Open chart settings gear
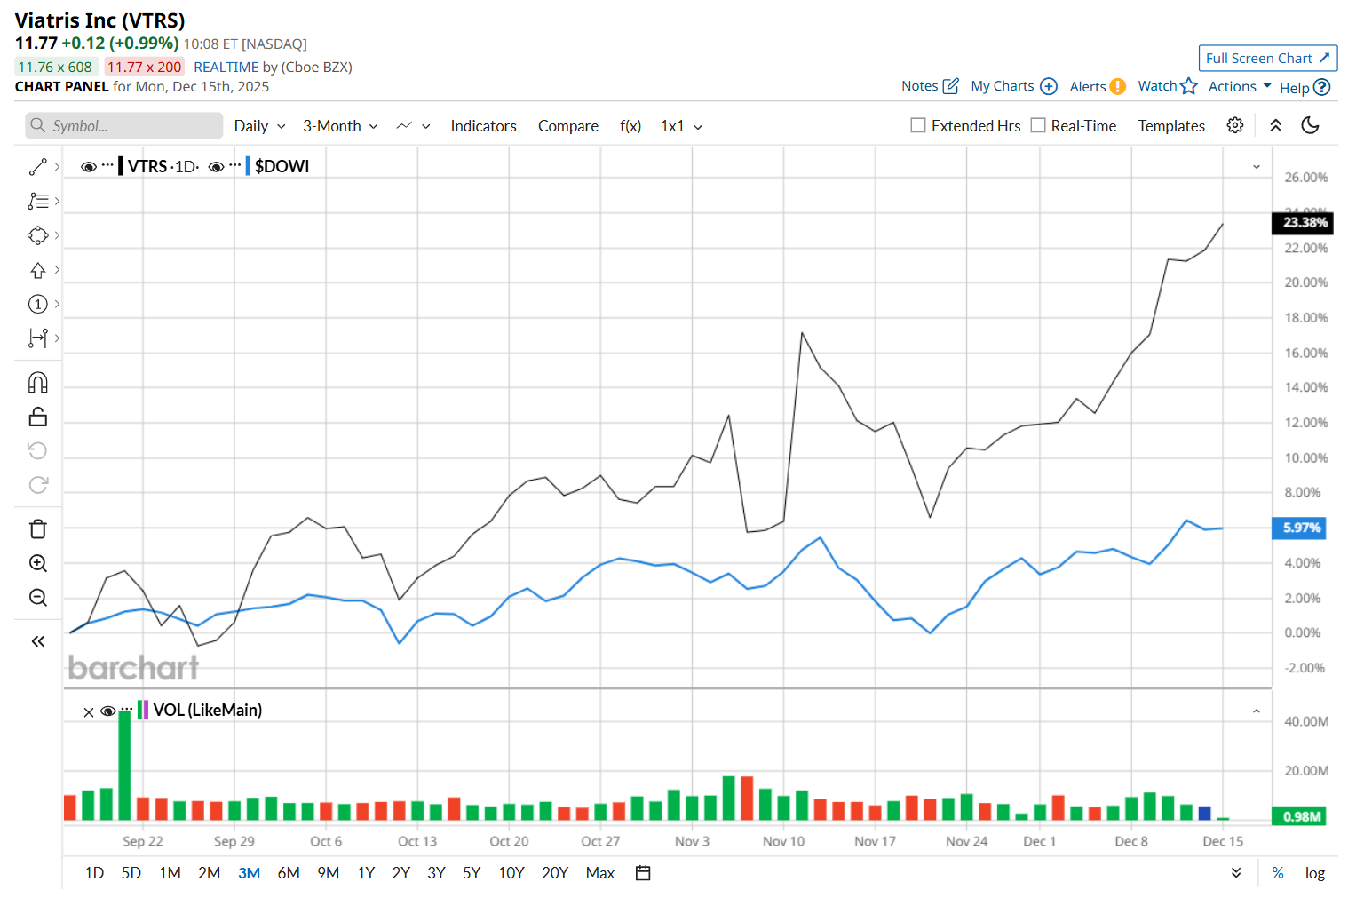 pyautogui.click(x=1235, y=125)
